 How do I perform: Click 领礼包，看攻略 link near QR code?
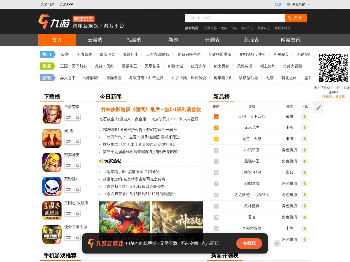333,97
